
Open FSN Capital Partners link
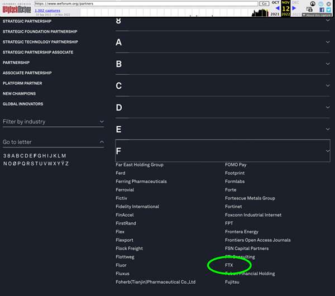[247, 249]
